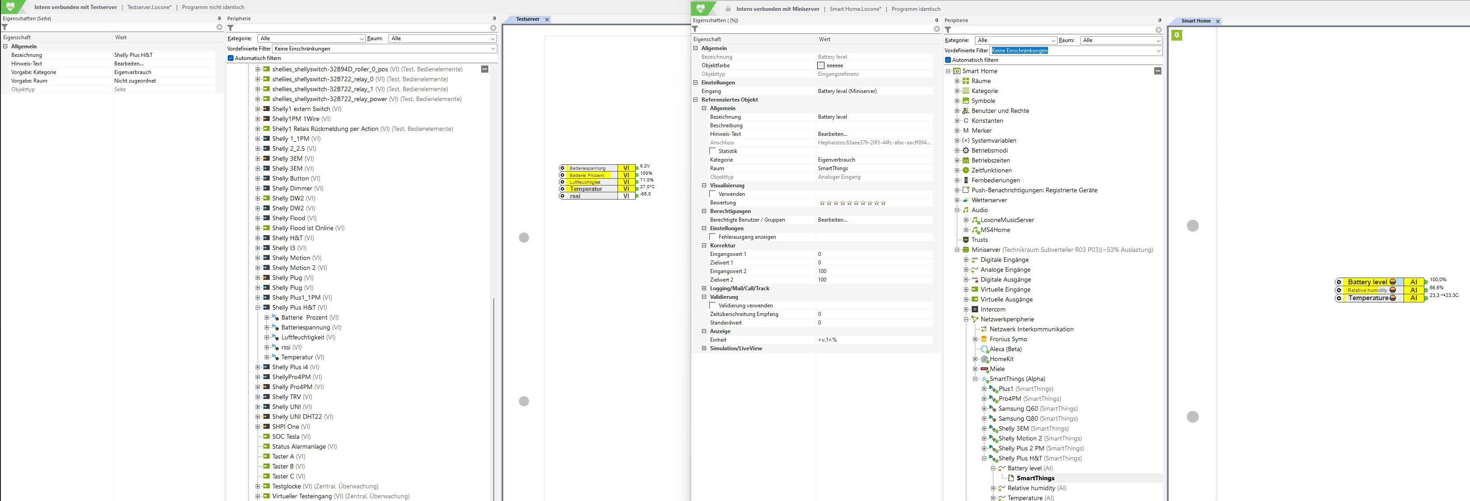Screen dimensions: 1470x501
Task: Enable the Statistik checkbox
Action: point(713,151)
